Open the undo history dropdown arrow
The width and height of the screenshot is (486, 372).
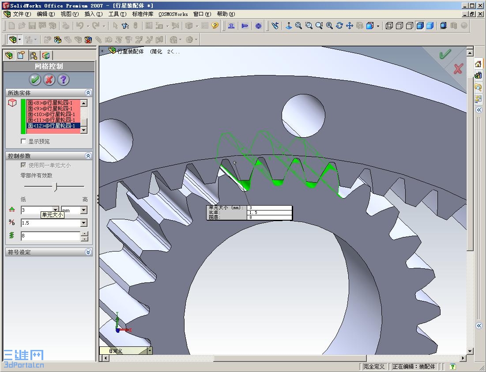point(88,26)
